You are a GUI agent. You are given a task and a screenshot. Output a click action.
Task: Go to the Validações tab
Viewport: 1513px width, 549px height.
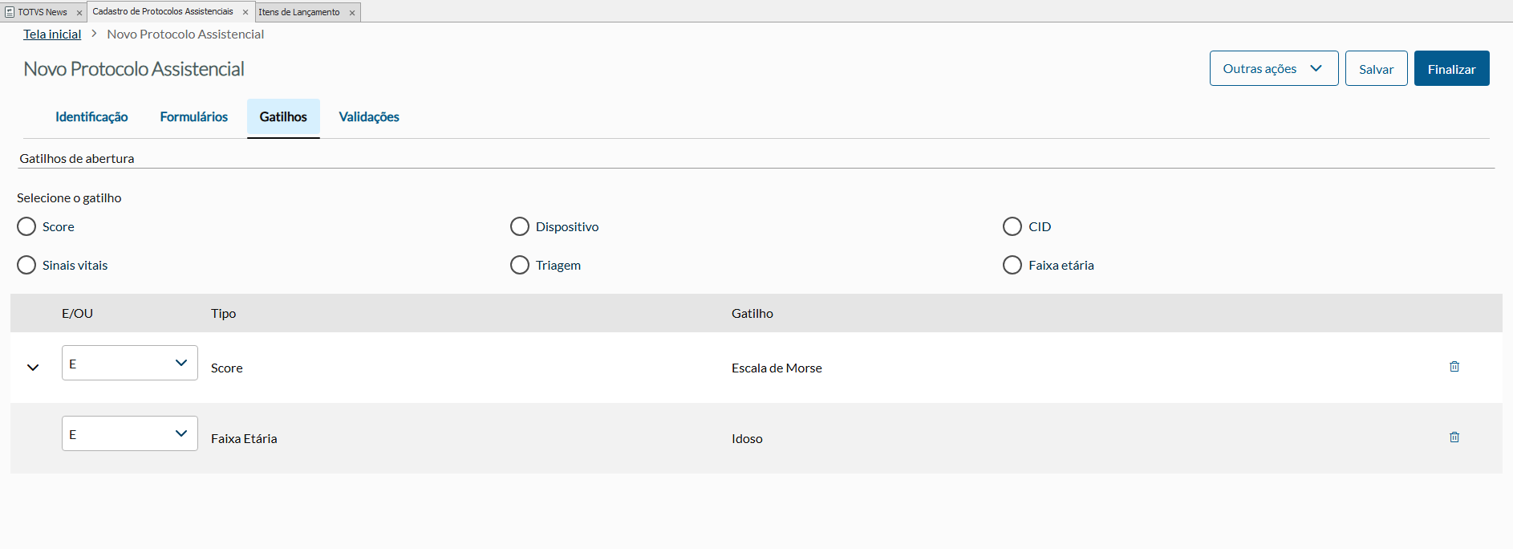369,117
